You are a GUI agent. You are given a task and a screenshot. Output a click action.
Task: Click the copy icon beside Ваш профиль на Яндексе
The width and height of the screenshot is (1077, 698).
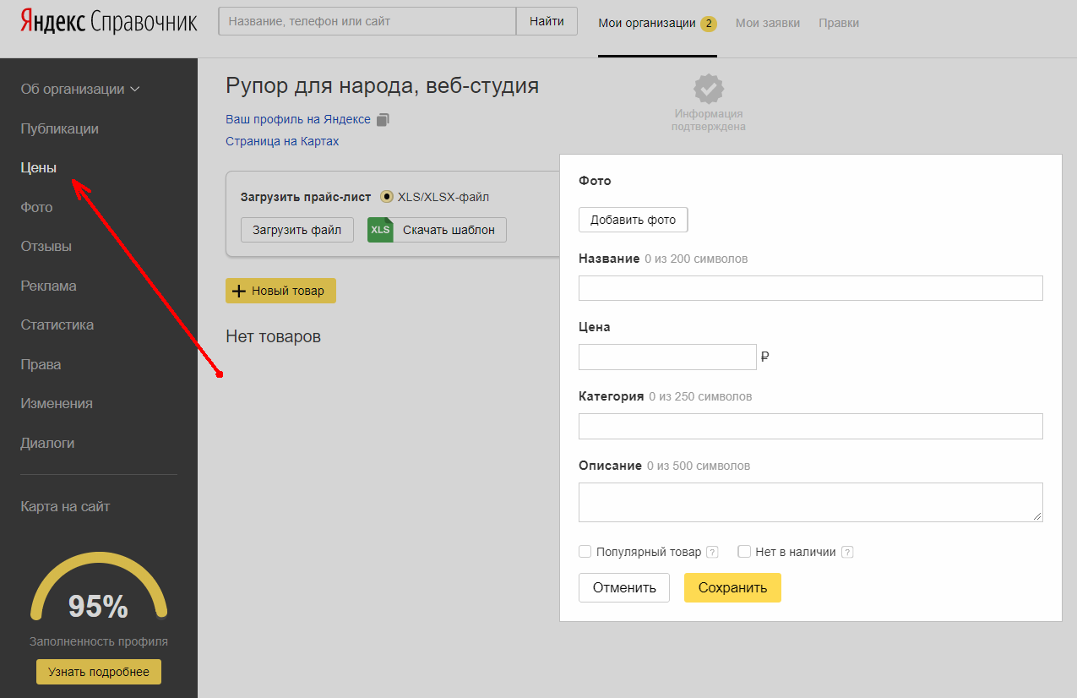click(383, 120)
